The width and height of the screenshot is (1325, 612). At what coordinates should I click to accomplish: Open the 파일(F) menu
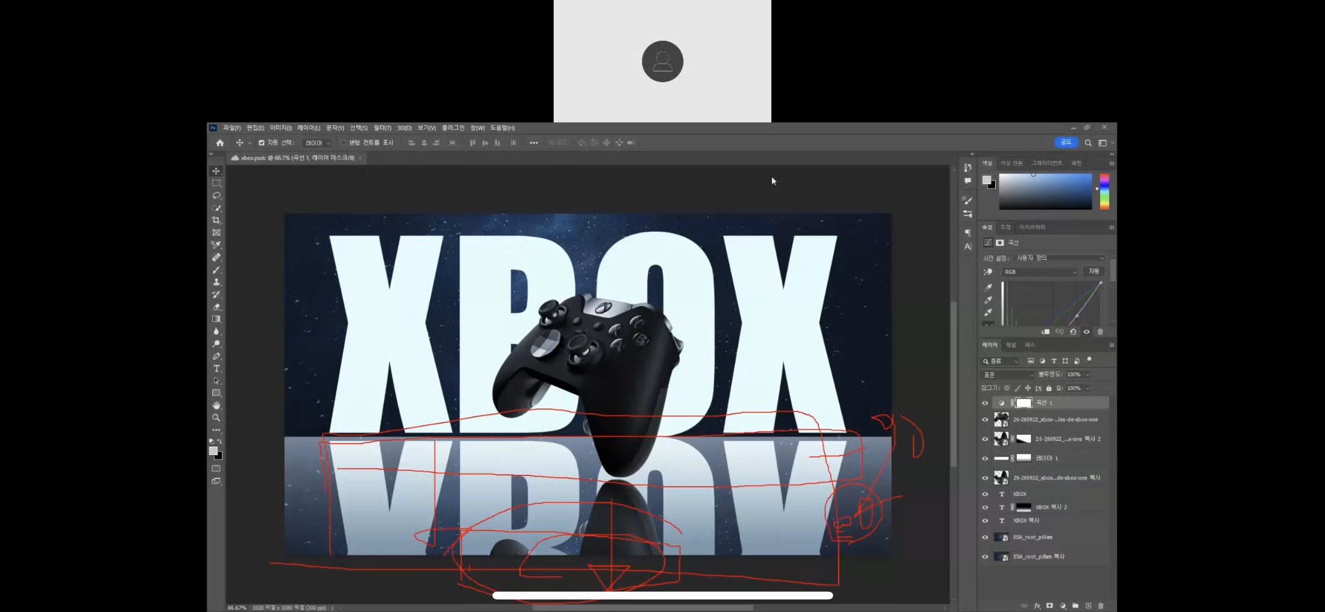tap(232, 128)
